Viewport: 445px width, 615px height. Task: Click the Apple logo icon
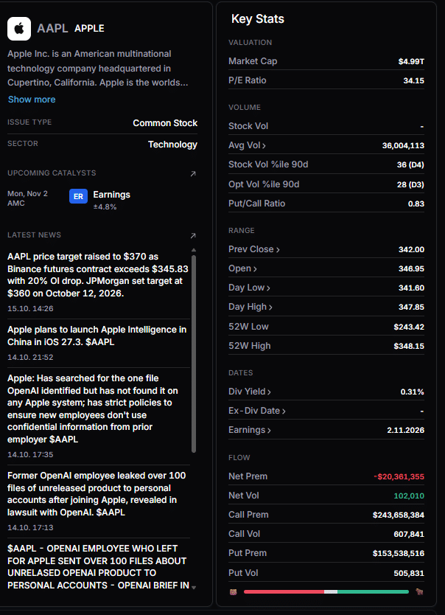(x=19, y=29)
